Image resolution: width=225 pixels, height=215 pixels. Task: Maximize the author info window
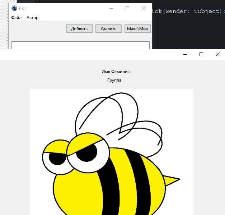click(x=201, y=54)
